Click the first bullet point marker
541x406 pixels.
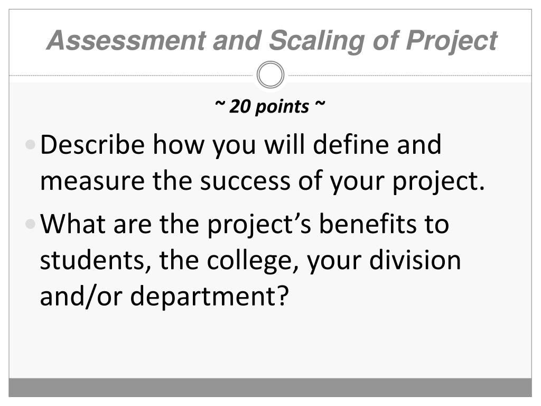pos(30,144)
